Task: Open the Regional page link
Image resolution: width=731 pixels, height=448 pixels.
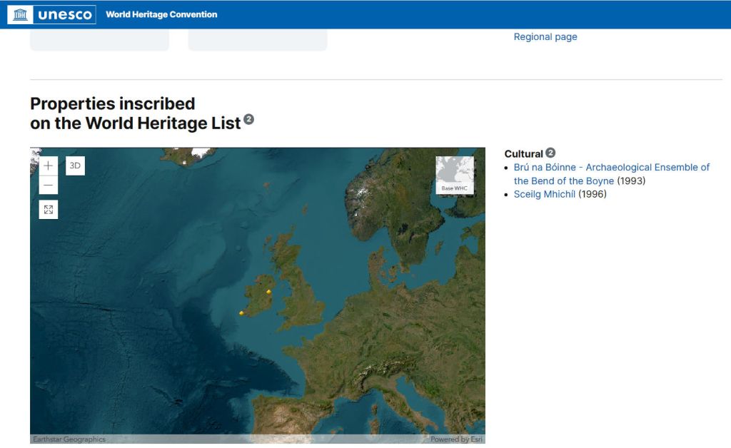Action: 545,37
